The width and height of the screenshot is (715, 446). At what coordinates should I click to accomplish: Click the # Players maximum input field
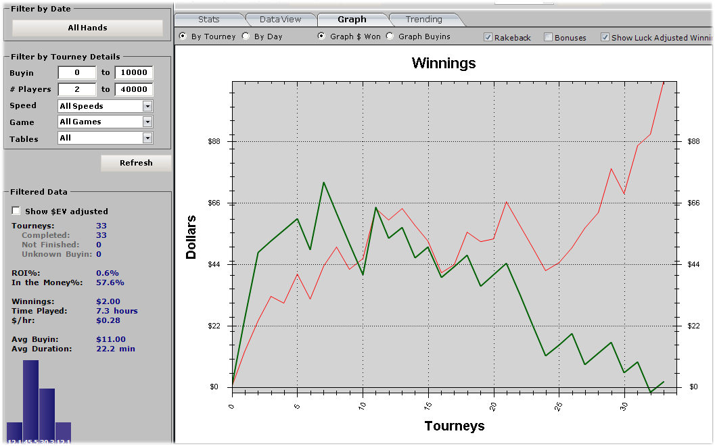click(133, 89)
